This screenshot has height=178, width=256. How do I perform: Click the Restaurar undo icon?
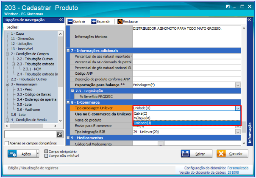[x=120, y=21]
